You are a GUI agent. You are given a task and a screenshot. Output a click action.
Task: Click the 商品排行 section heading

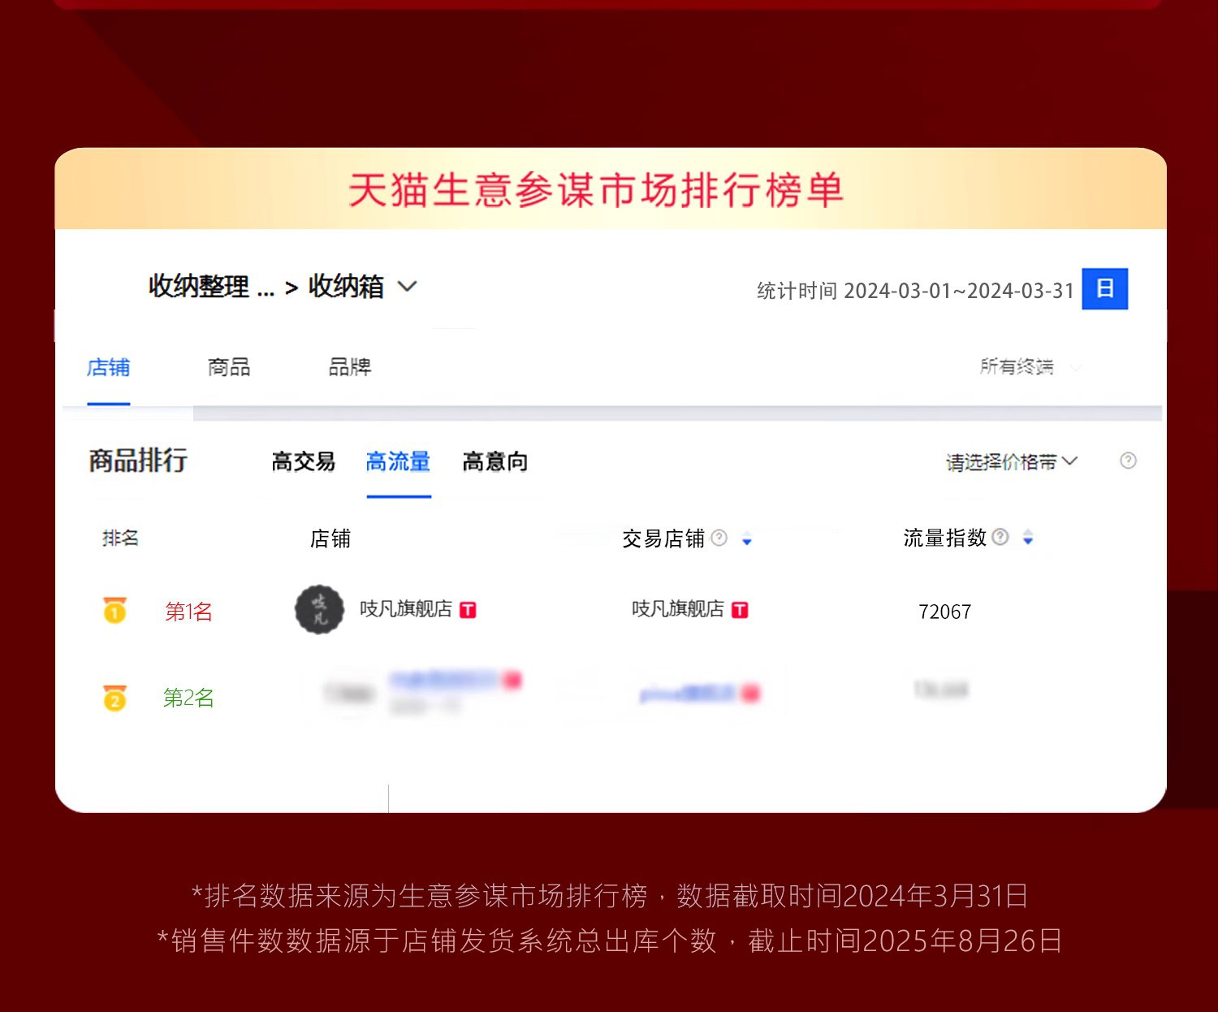coord(138,461)
